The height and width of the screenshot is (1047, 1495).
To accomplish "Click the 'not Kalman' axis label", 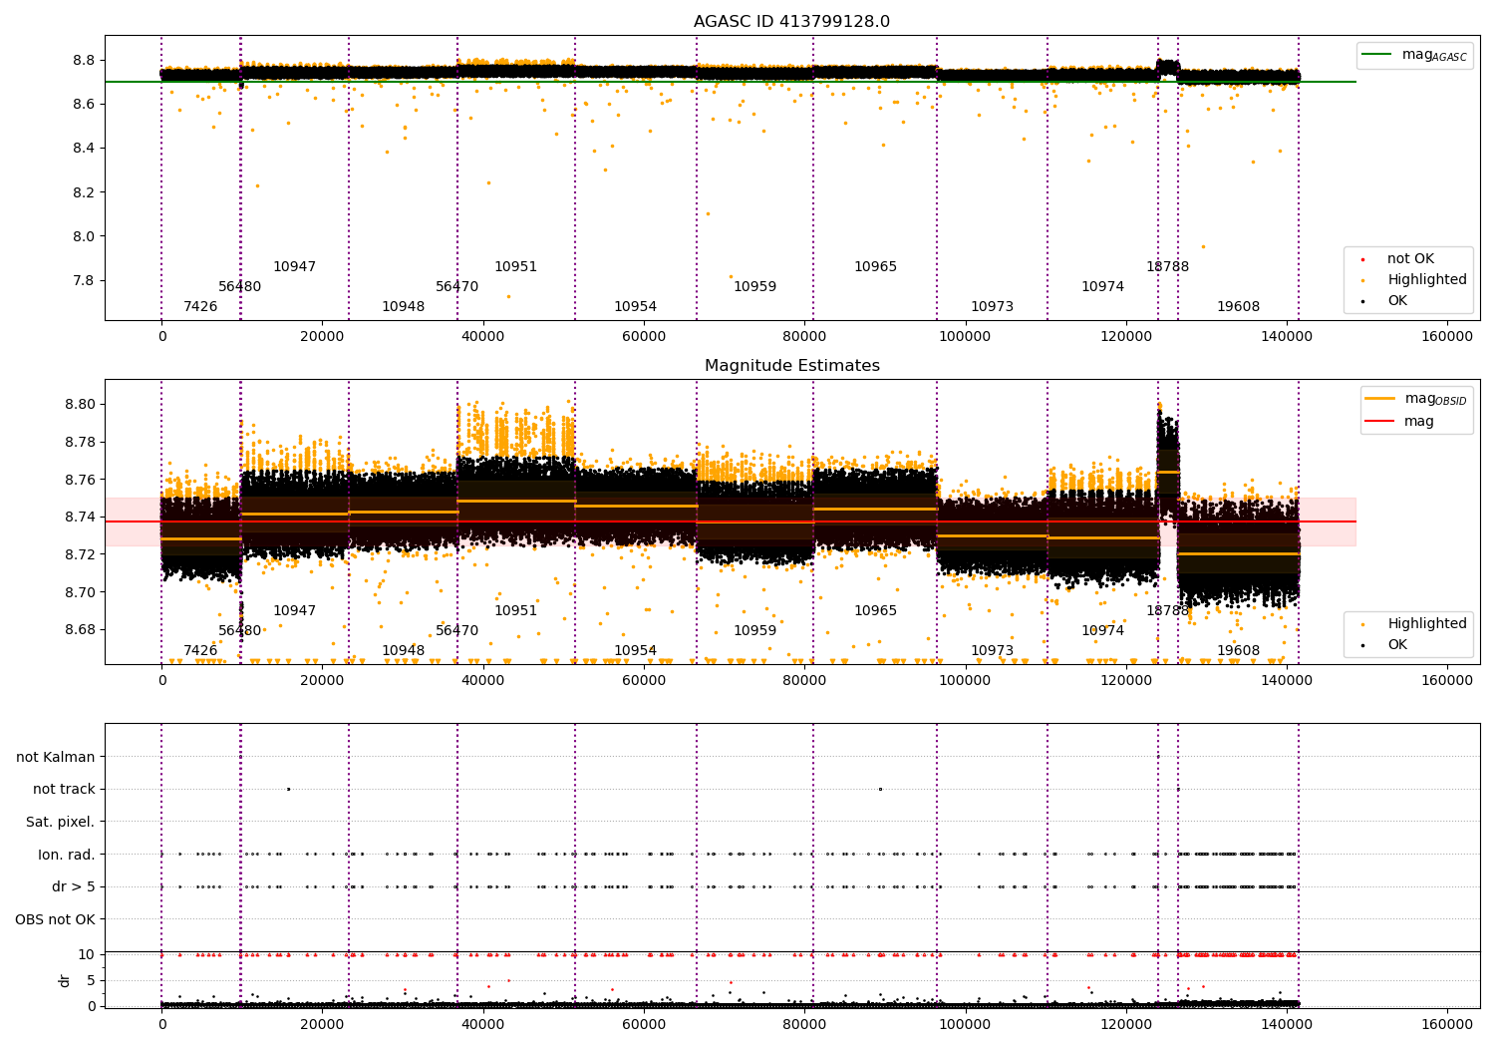I will [x=56, y=757].
